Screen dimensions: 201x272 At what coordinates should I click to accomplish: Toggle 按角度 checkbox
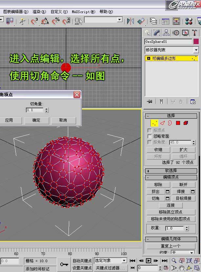point(150,142)
